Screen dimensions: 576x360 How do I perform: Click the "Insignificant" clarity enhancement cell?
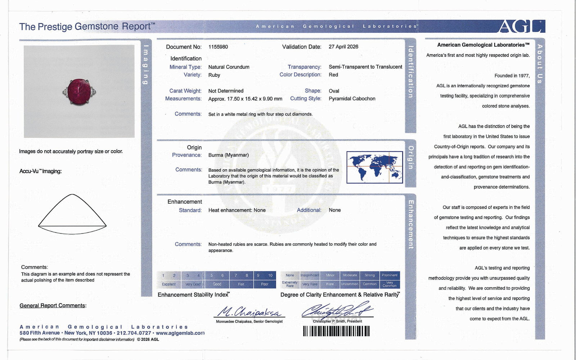pos(310,275)
